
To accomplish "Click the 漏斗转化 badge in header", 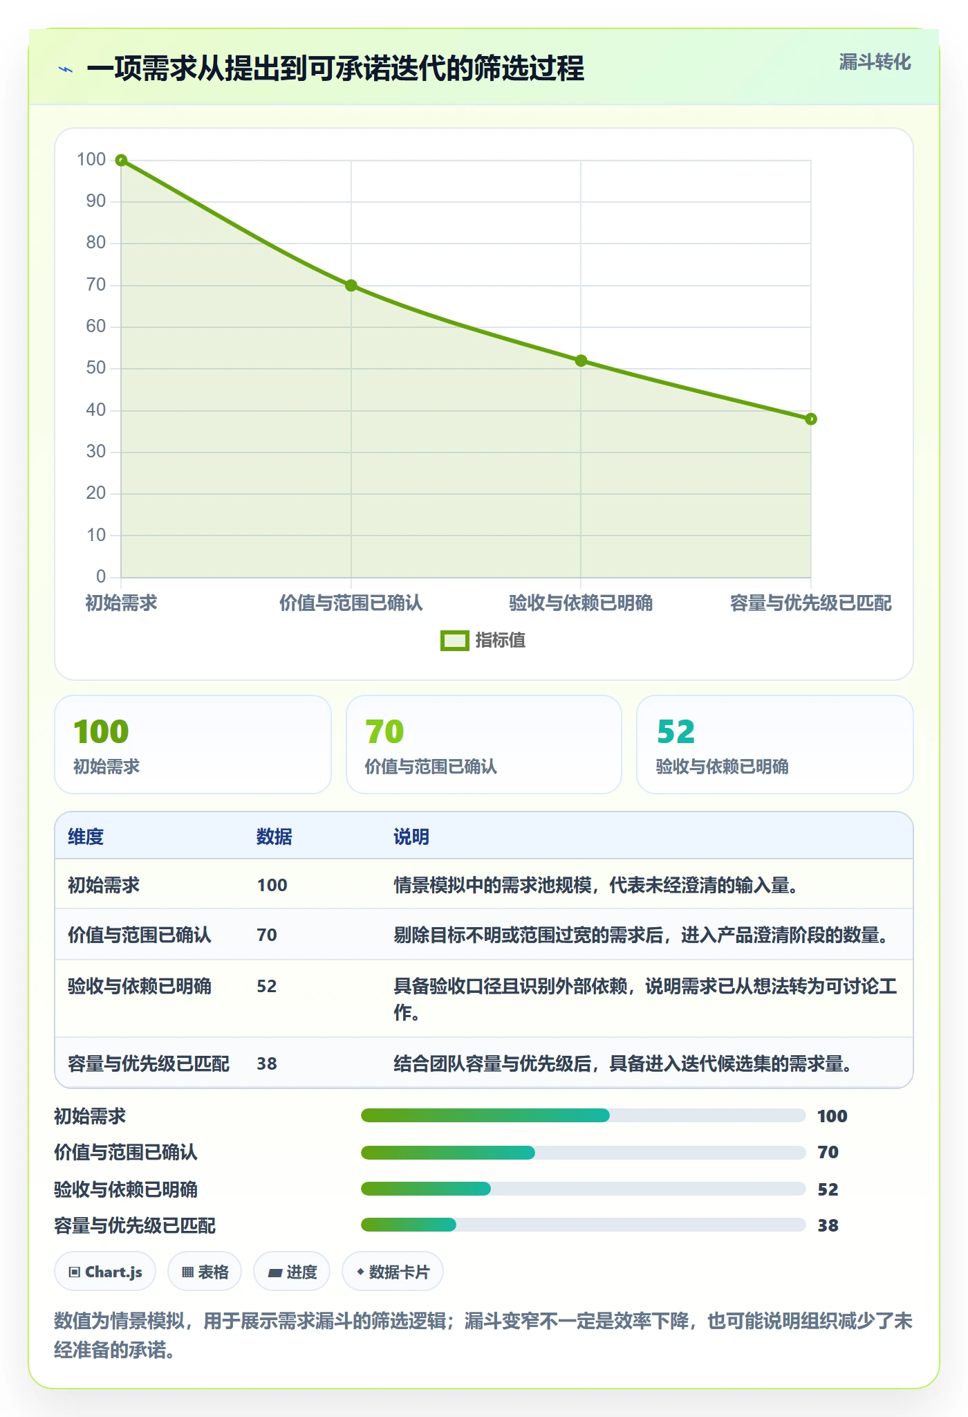I will coord(875,62).
